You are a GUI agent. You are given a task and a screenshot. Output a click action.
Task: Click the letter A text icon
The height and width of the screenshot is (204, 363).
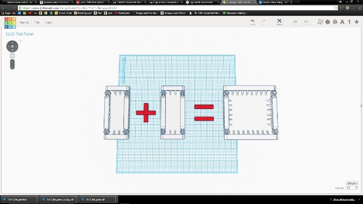[342, 22]
